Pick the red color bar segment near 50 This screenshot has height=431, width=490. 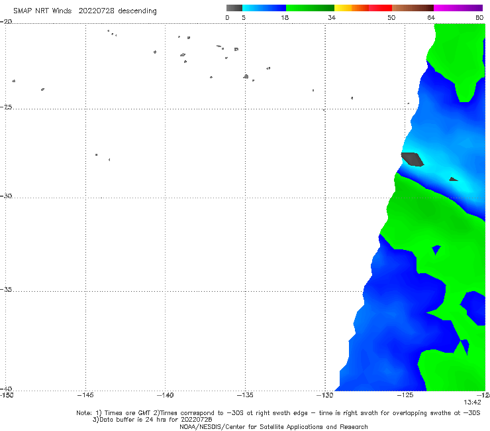point(380,8)
